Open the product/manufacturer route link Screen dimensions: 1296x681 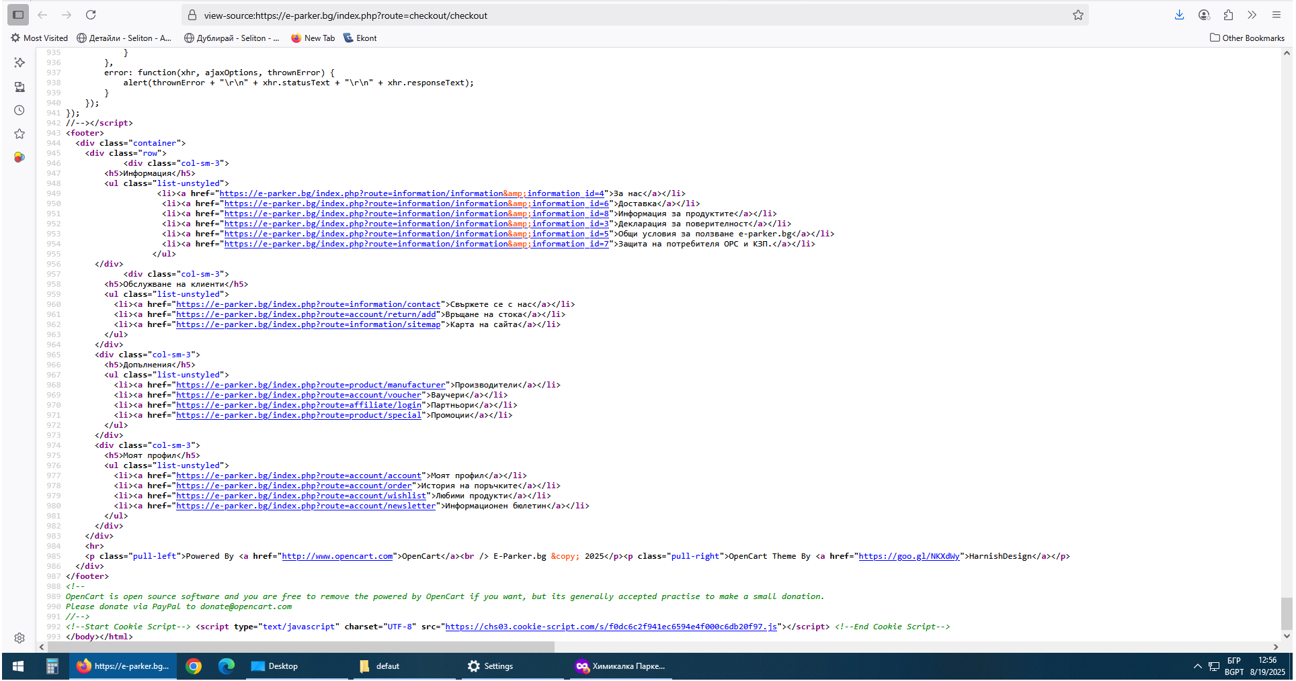coord(311,385)
